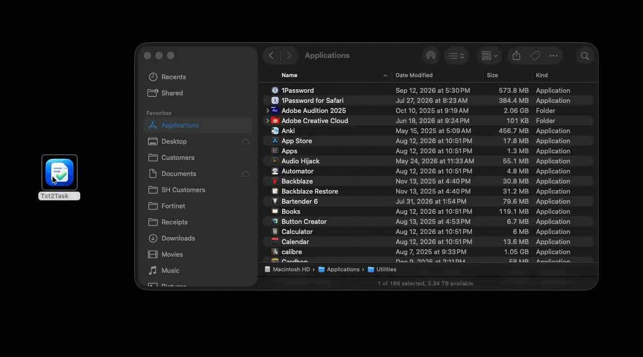Select the Calendar app icon
Image resolution: width=643 pixels, height=357 pixels.
[x=275, y=242]
